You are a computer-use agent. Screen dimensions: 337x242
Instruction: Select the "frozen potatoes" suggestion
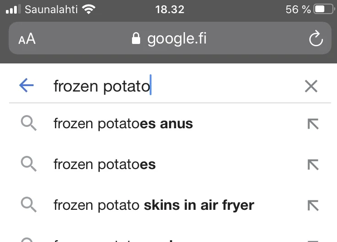[105, 165]
